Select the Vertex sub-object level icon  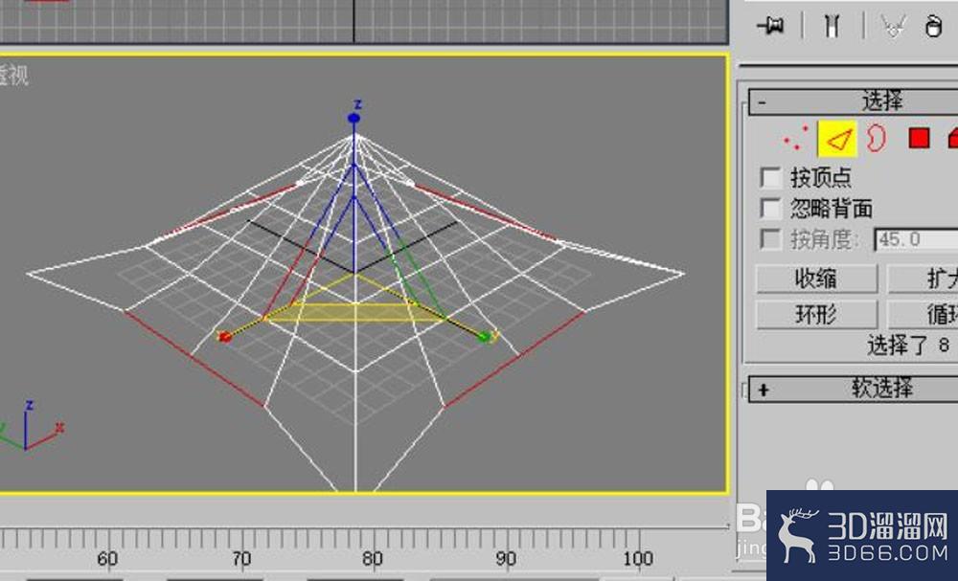pyautogui.click(x=796, y=139)
